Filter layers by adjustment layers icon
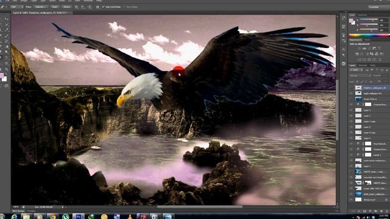390x219 pixels. click(x=372, y=71)
